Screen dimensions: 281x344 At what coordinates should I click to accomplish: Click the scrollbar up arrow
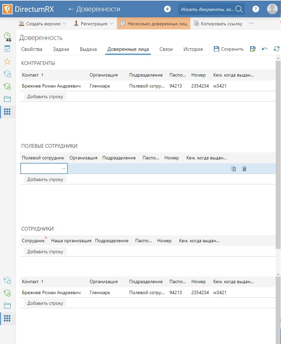pos(278,58)
